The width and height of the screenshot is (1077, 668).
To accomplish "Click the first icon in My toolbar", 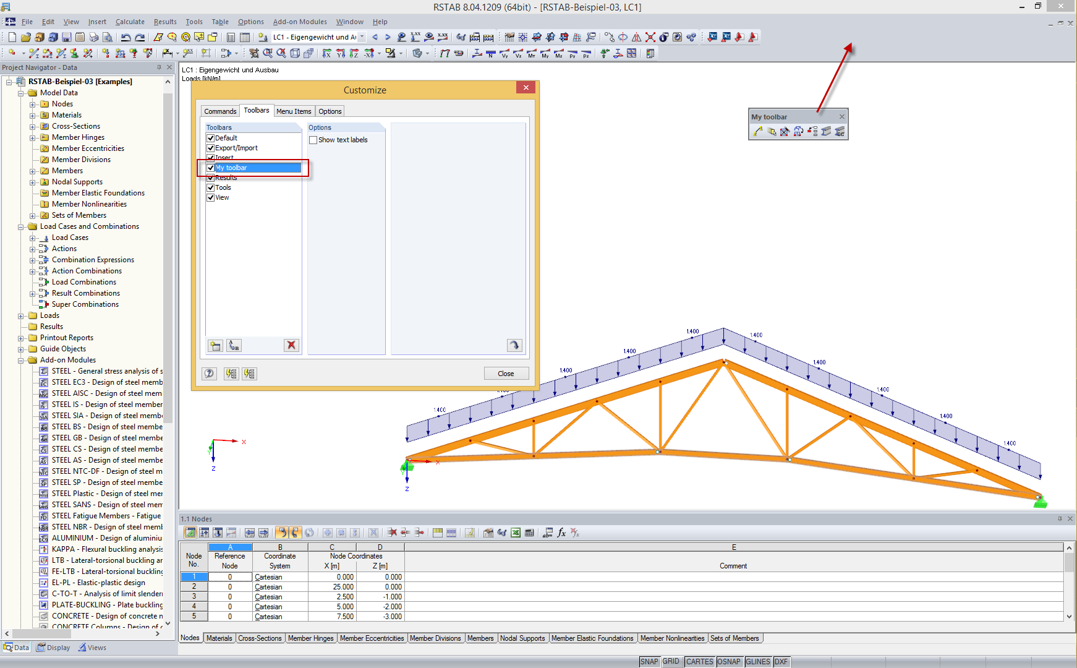I will (x=758, y=131).
